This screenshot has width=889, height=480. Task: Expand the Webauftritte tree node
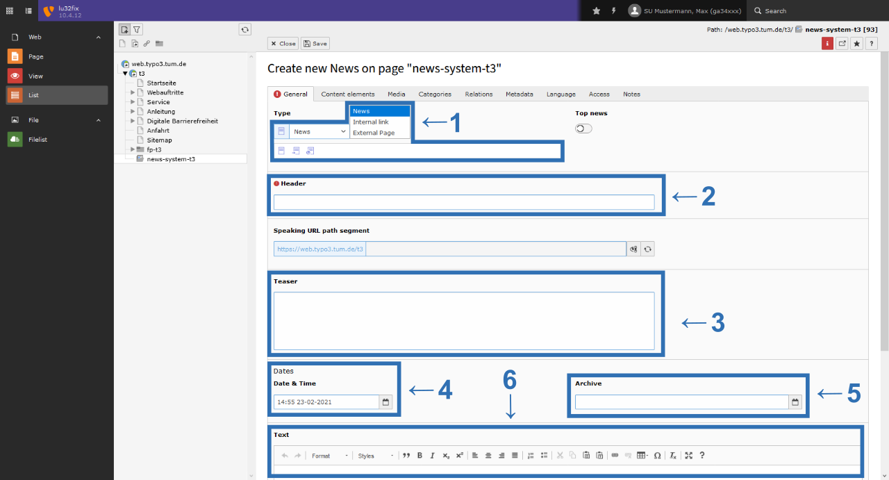pos(133,92)
